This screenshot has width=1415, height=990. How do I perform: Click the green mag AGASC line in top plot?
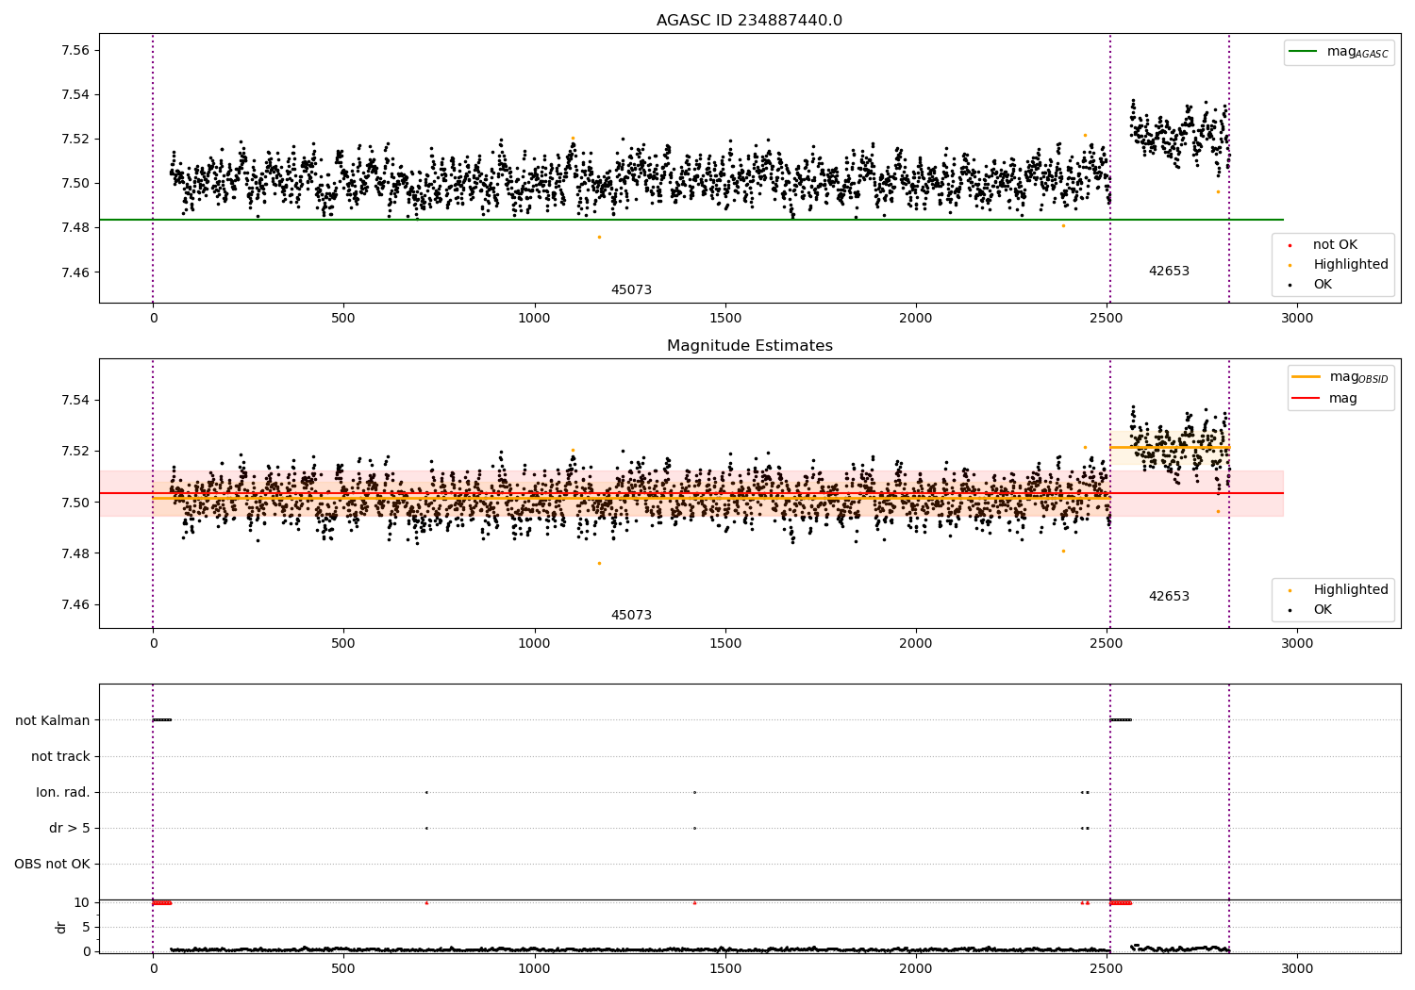point(691,220)
